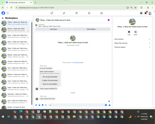Open Gael conversation in chat list
Viewport: 155px width, 124px height.
click(15, 102)
